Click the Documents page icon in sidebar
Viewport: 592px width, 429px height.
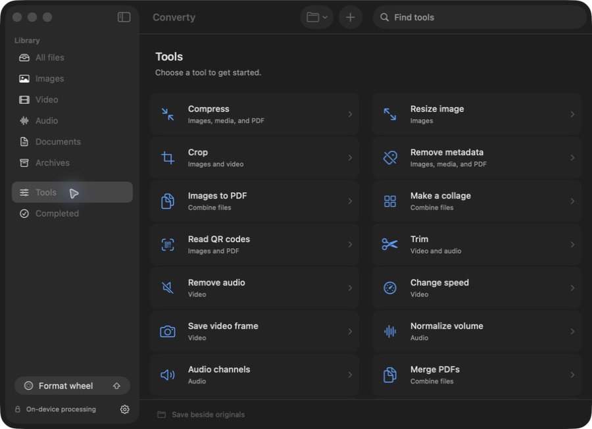(24, 141)
